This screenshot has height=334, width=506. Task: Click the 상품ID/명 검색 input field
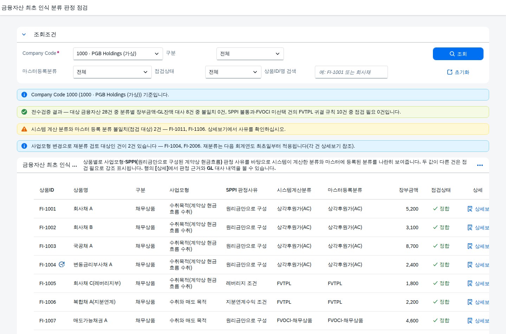[x=351, y=72]
